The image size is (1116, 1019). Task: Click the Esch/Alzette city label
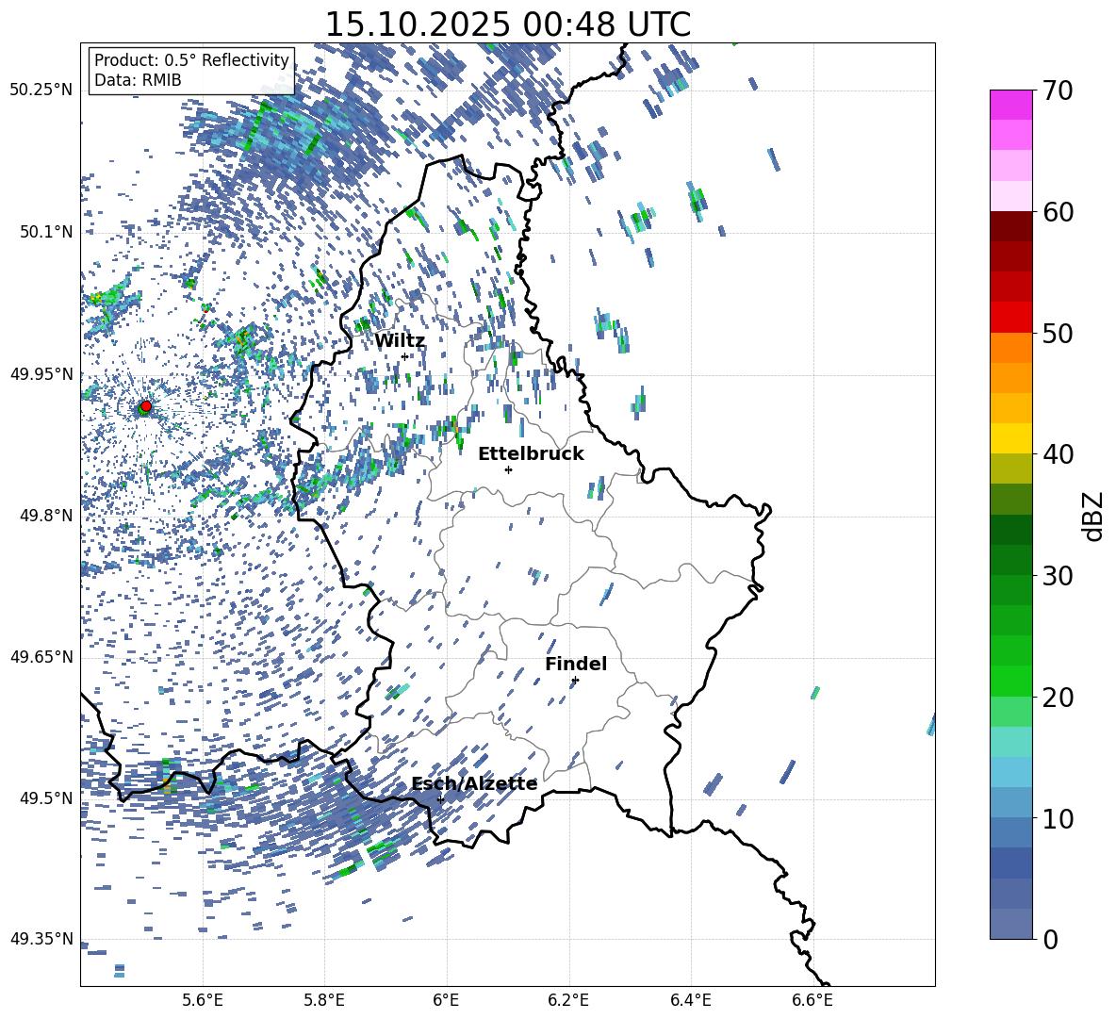pyautogui.click(x=474, y=783)
